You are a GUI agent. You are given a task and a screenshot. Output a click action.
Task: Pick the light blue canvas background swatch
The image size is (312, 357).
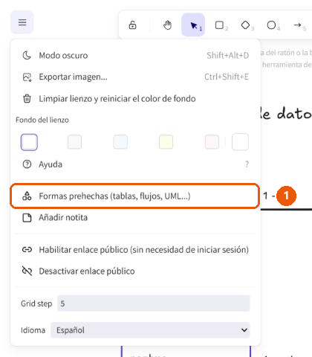[x=120, y=142]
